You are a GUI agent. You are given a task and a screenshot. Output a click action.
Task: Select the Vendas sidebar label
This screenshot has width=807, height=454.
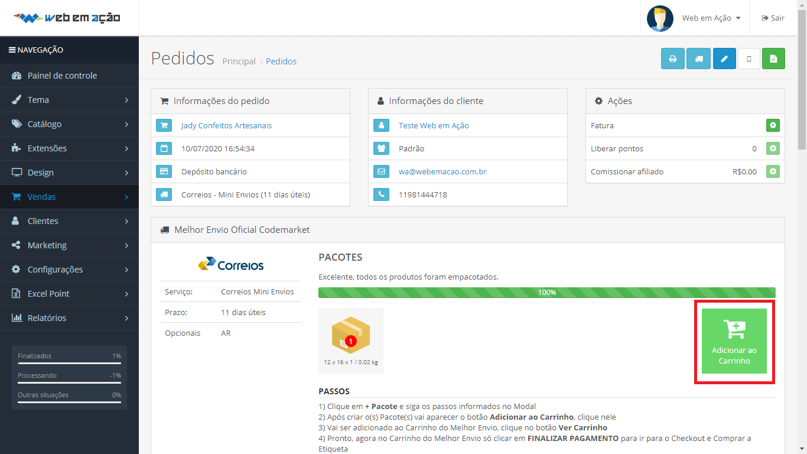coord(42,197)
